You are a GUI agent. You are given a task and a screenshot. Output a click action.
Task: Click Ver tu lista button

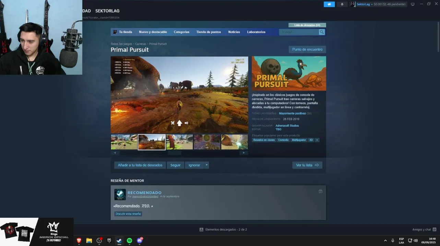coord(307,165)
